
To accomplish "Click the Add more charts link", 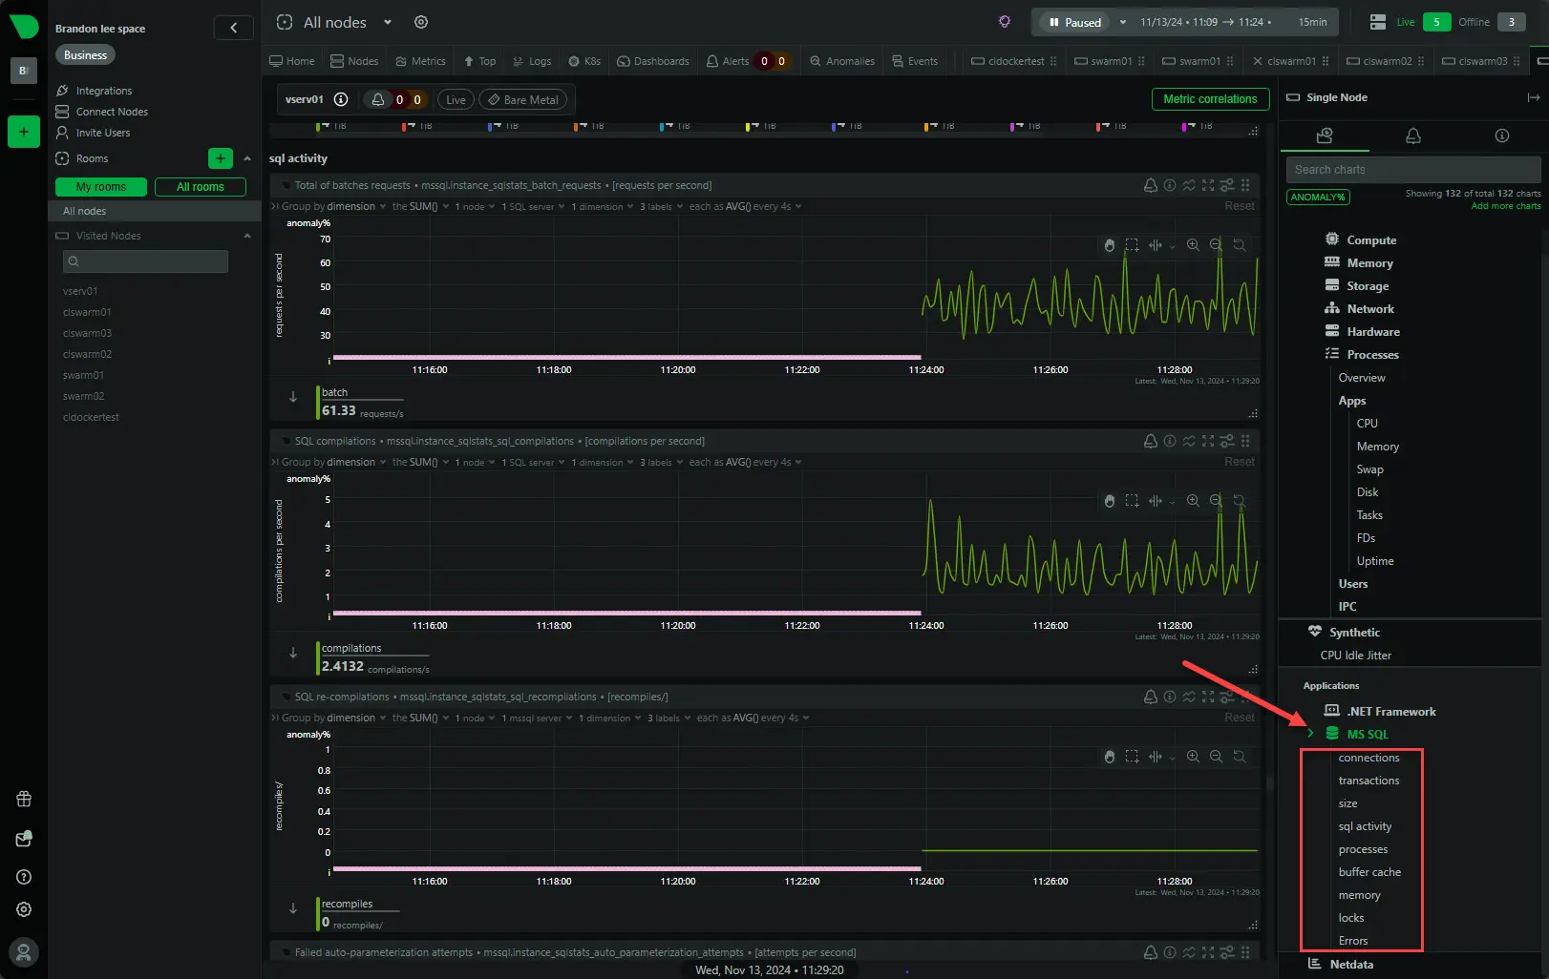I will 1505,206.
